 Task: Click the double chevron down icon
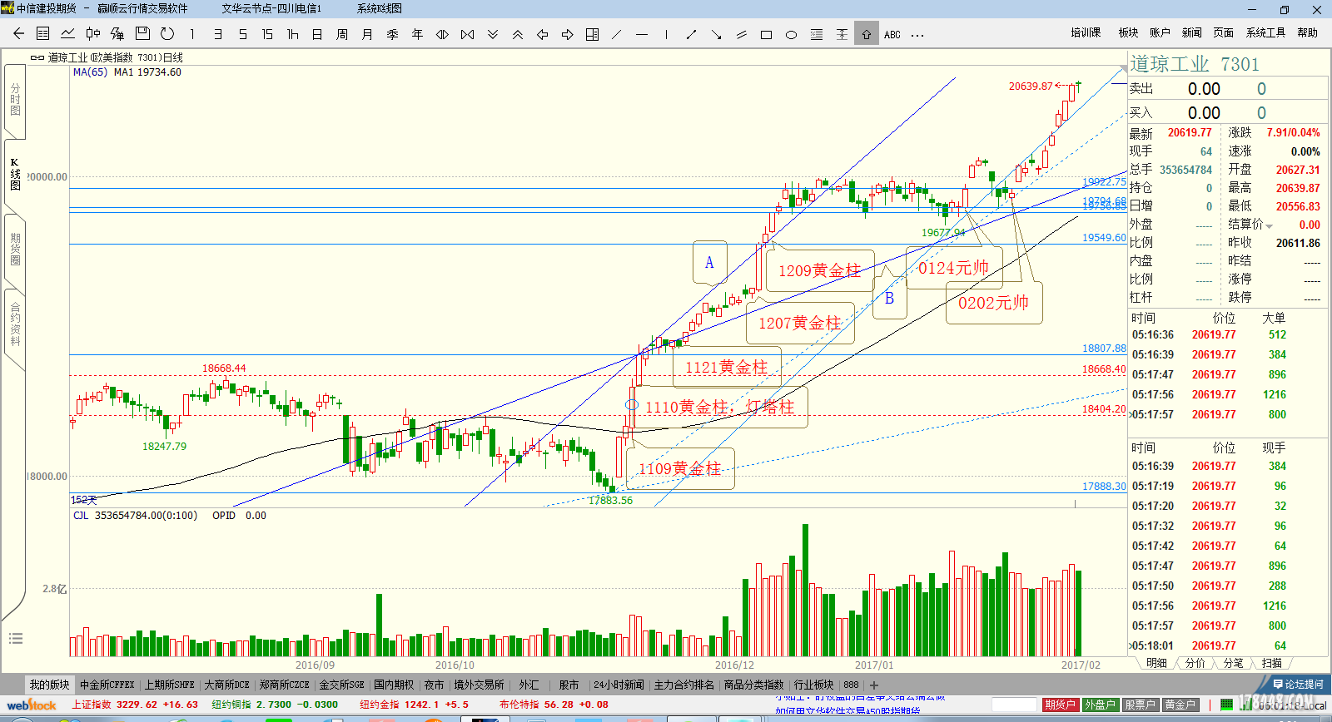492,34
